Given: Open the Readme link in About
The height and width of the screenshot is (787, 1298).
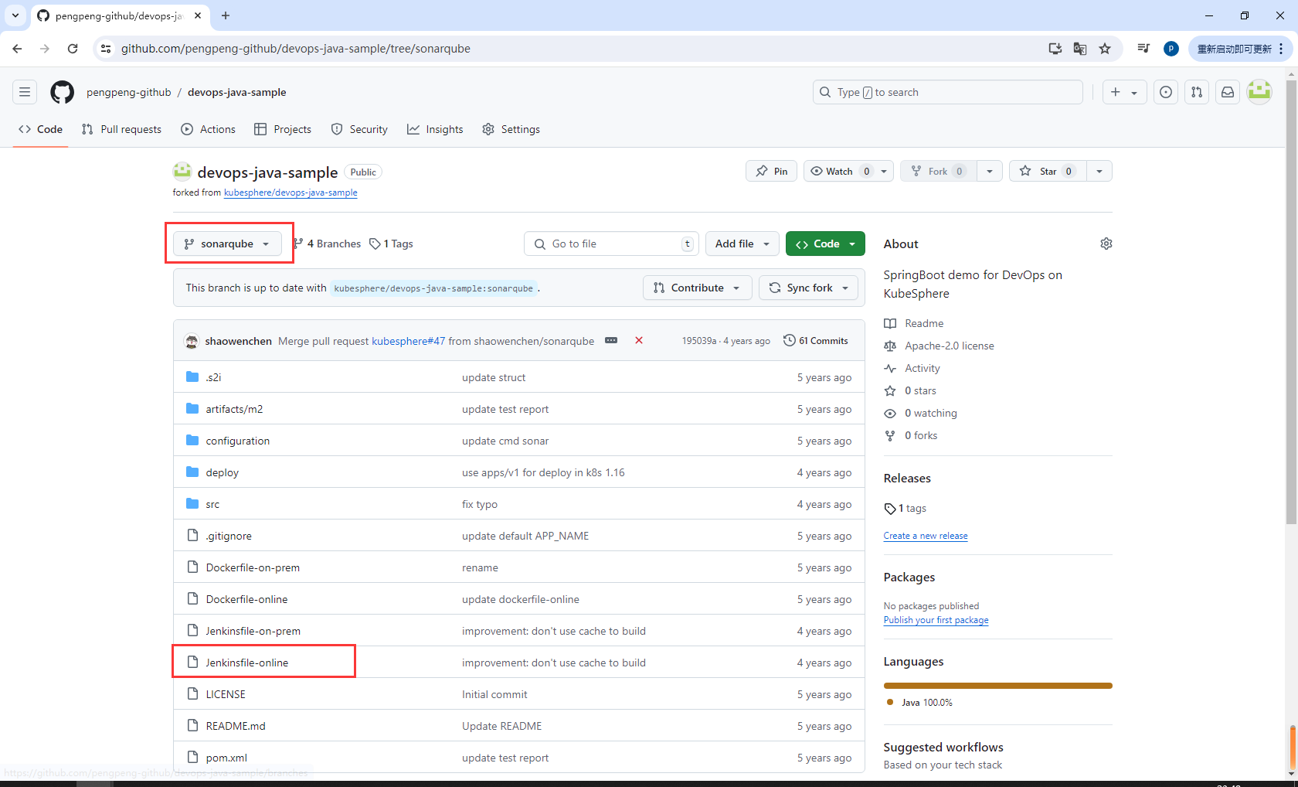Looking at the screenshot, I should [x=924, y=323].
